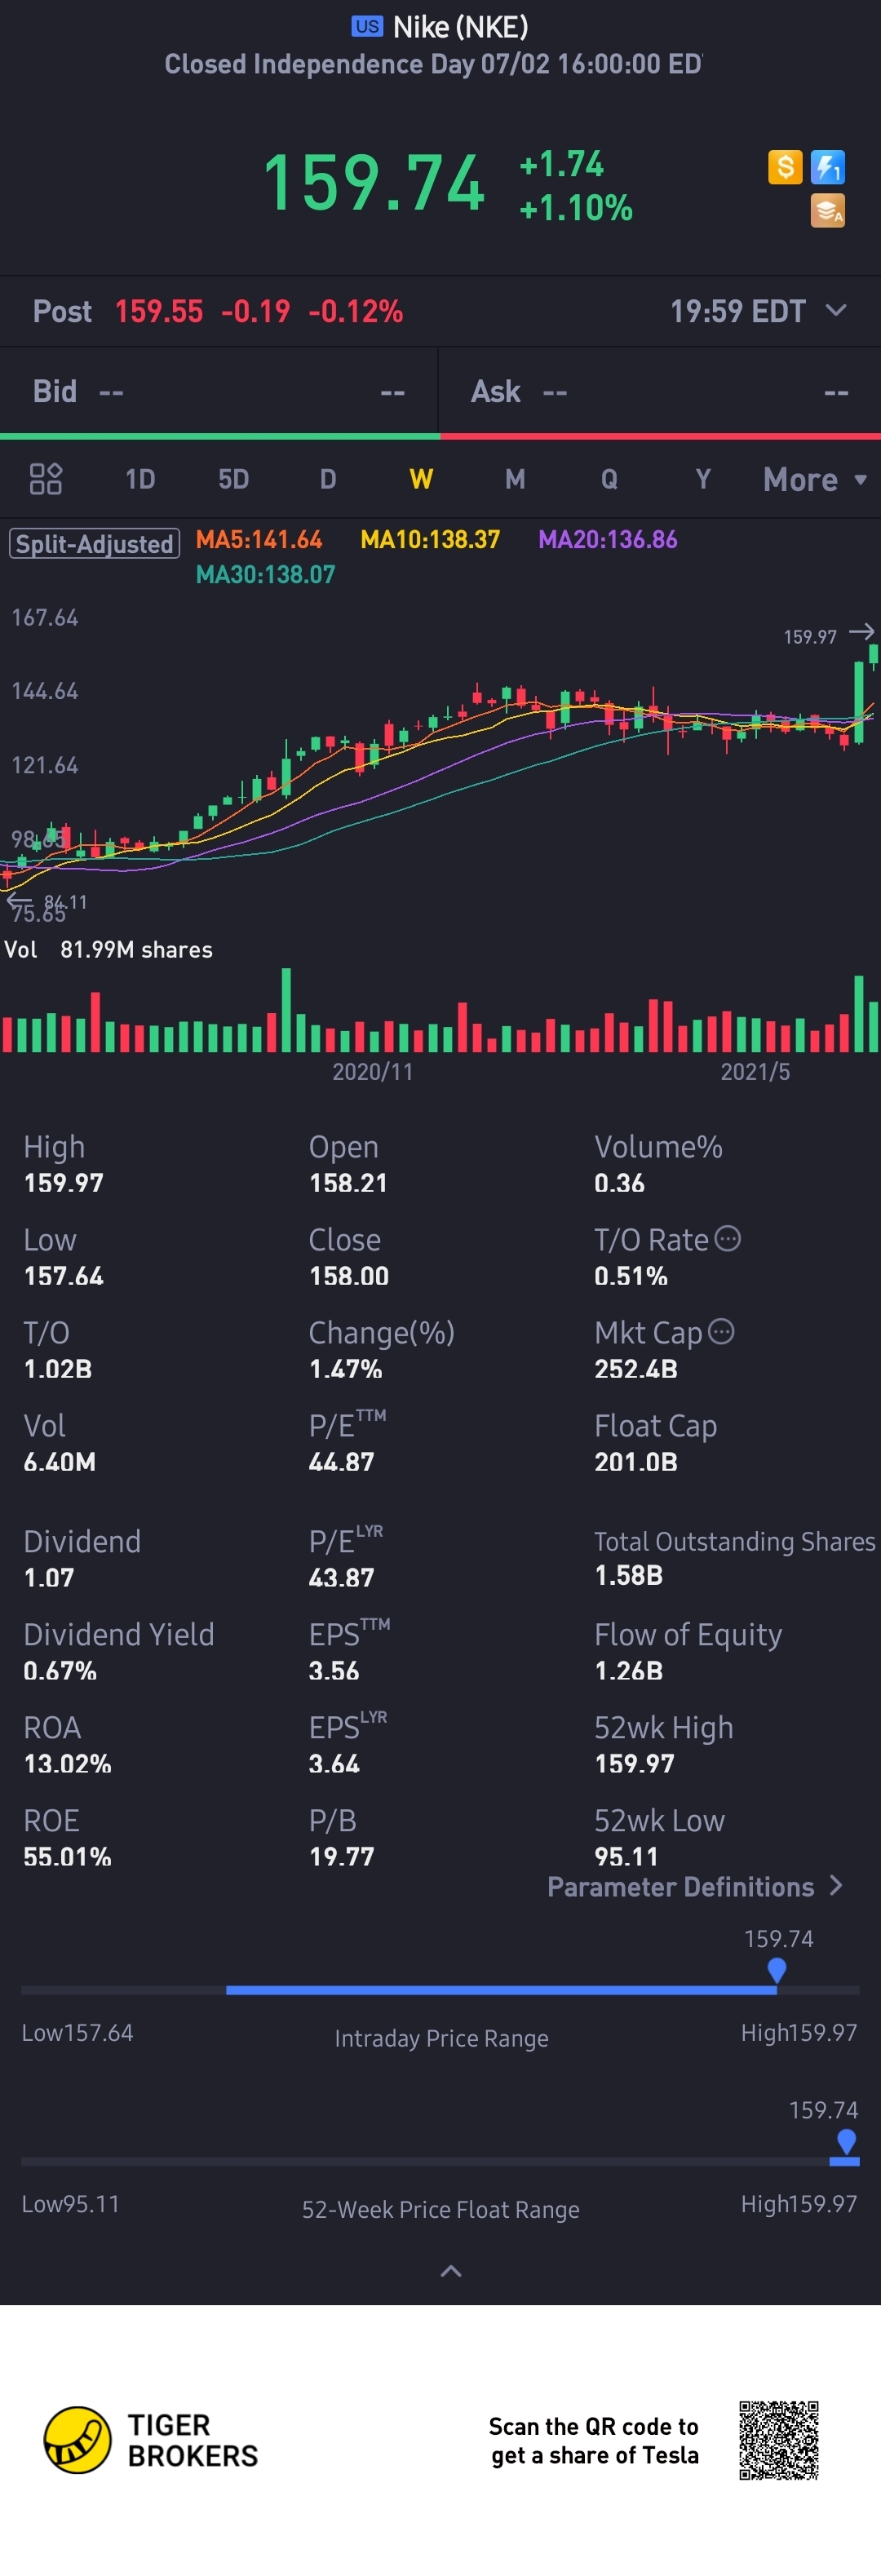
Task: Tap the T/O Rate info icon
Action: tap(728, 1239)
